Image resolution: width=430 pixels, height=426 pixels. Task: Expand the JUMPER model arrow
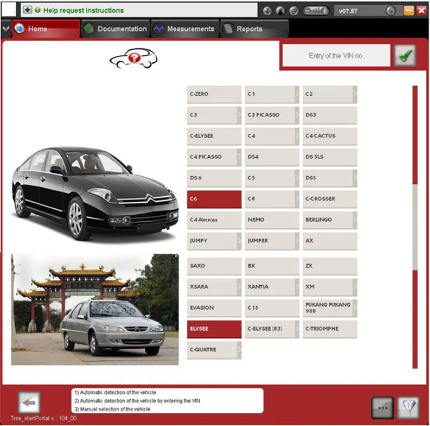[x=296, y=240]
